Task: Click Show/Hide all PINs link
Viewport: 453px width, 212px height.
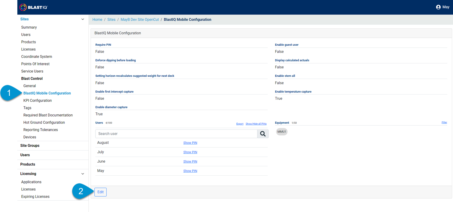Action: pyautogui.click(x=256, y=124)
